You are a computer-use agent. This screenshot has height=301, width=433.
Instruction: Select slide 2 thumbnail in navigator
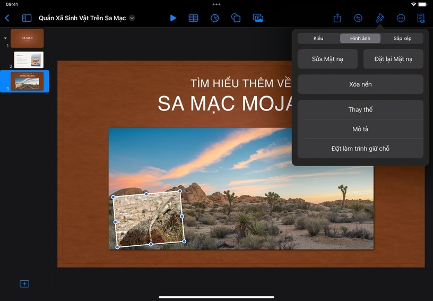[29, 59]
